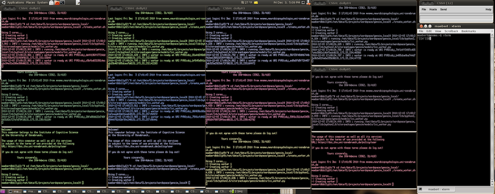Click the CPU frequency 2 GHz monitor
This screenshot has width=495, height=194.
[x=238, y=191]
